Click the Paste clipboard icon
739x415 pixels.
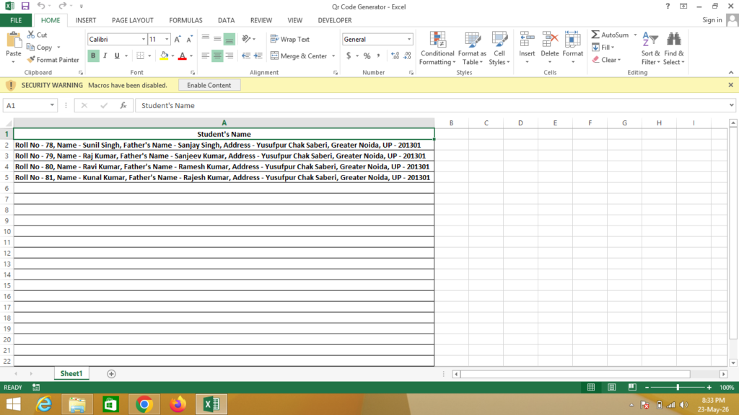[x=14, y=41]
